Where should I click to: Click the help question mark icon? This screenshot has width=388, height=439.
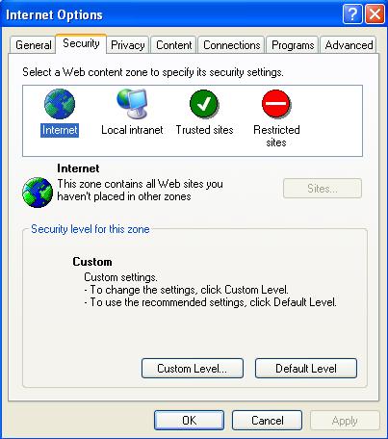352,14
